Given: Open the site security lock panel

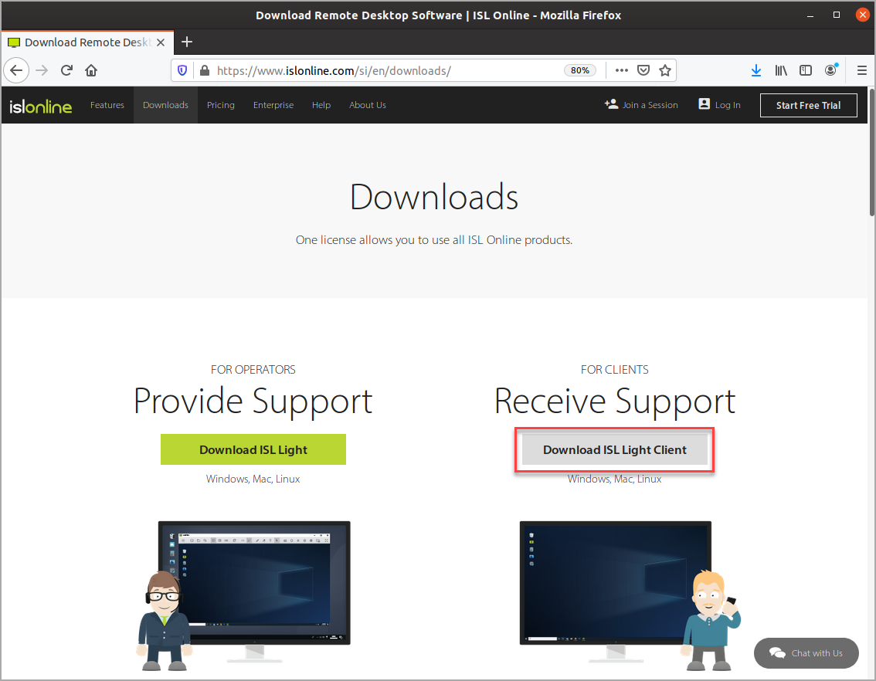Looking at the screenshot, I should (x=203, y=70).
